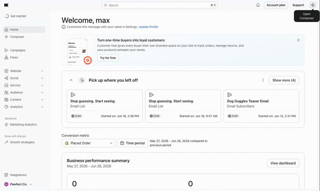Dismiss the Customer Hub promo banner
This screenshot has width=320, height=191.
(298, 40)
